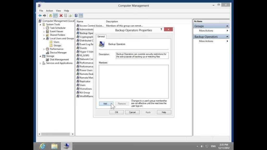Click the Description text field
The width and height of the screenshot is (267, 150).
click(x=142, y=55)
